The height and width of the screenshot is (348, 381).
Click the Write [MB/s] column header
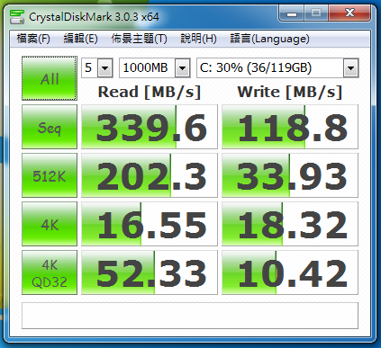pyautogui.click(x=290, y=92)
